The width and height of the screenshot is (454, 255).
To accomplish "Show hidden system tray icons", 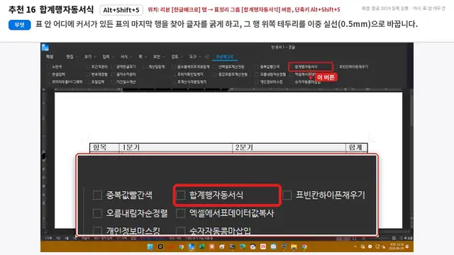I will 355,246.
